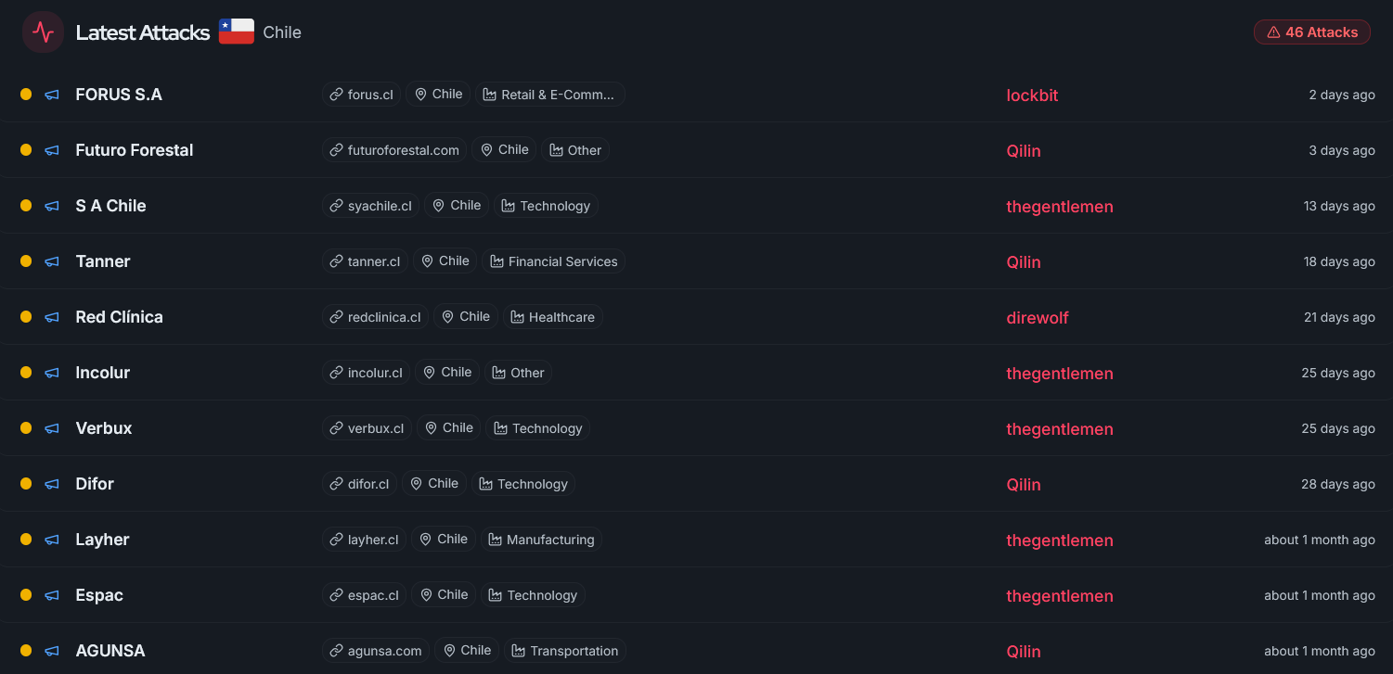Open the futuroforestal.com domain tag
The width and height of the screenshot is (1393, 674).
pos(394,150)
